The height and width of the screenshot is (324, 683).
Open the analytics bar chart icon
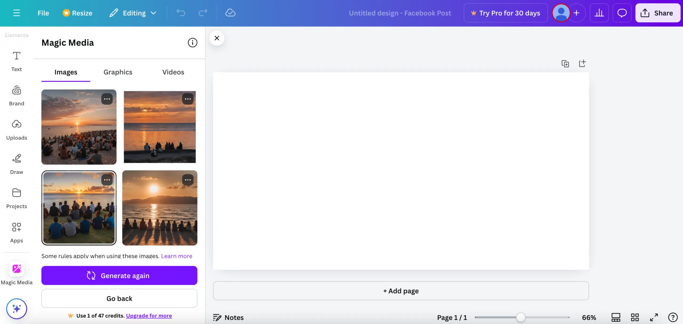[599, 13]
